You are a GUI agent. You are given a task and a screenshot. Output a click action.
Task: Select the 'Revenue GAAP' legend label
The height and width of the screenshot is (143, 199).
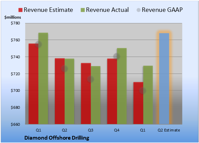pyautogui.click(x=162, y=10)
